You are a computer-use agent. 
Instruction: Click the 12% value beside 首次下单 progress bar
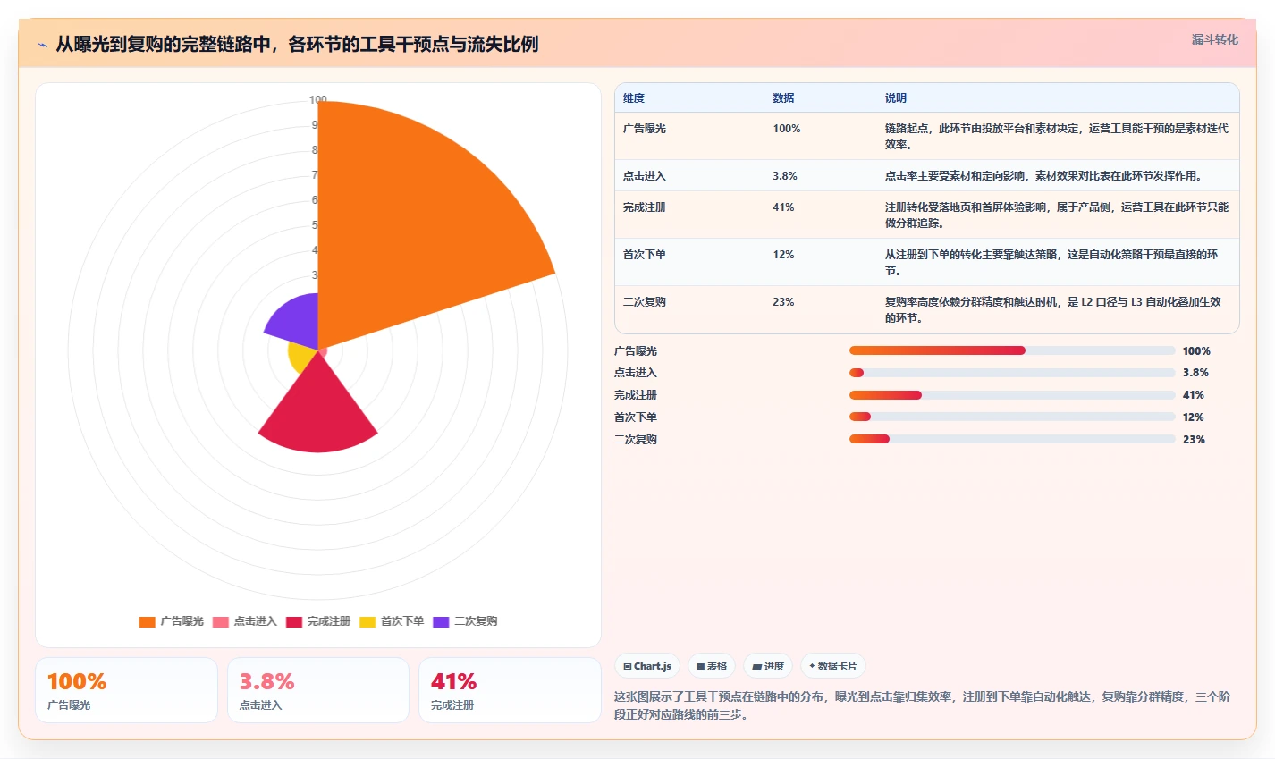point(1194,417)
